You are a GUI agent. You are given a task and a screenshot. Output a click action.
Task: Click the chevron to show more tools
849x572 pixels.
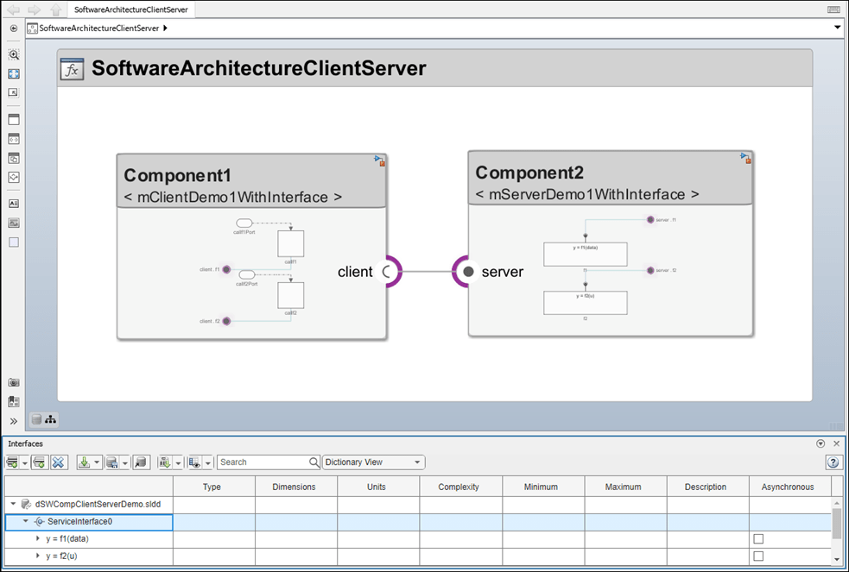pos(13,422)
